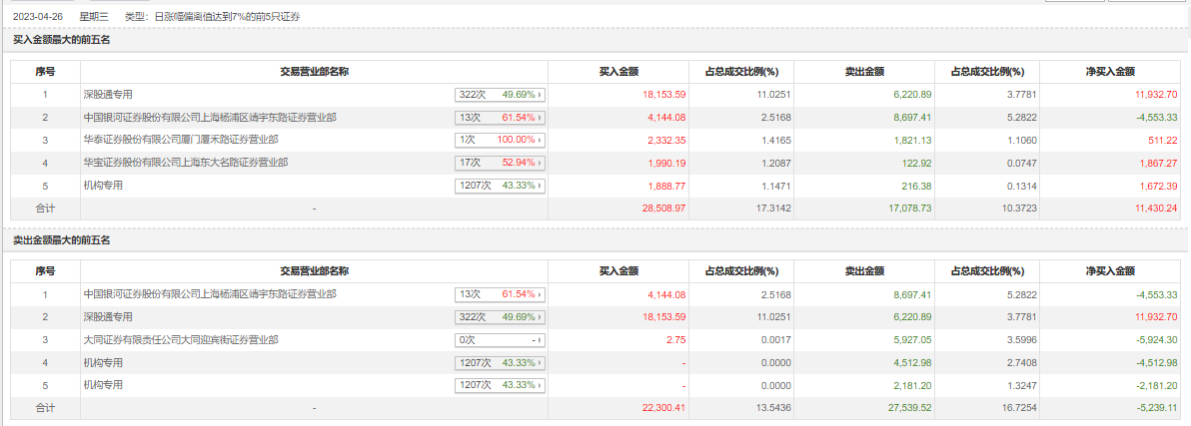Expand the 322次 49.69% box in buy table
Image resolution: width=1191 pixels, height=426 pixels.
coord(501,95)
